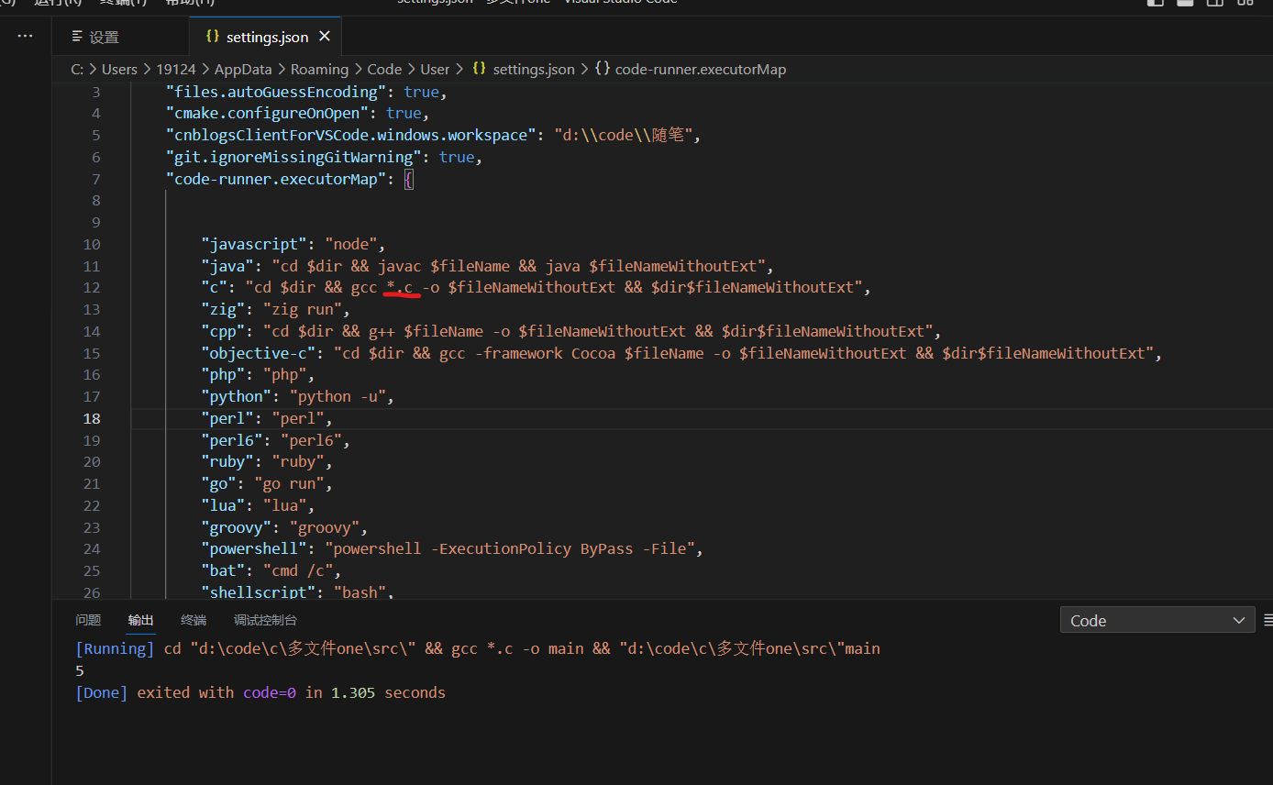Screen dimensions: 1273x785
Task: Click the *.c text in the c command
Action: coord(400,288)
